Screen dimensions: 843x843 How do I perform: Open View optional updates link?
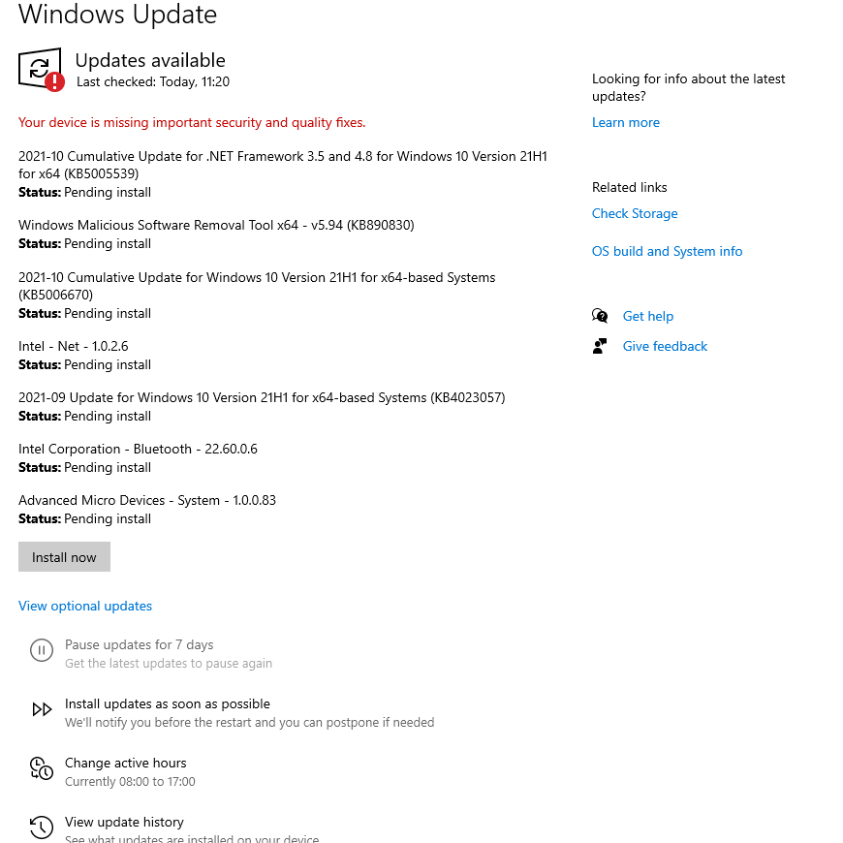coord(85,606)
